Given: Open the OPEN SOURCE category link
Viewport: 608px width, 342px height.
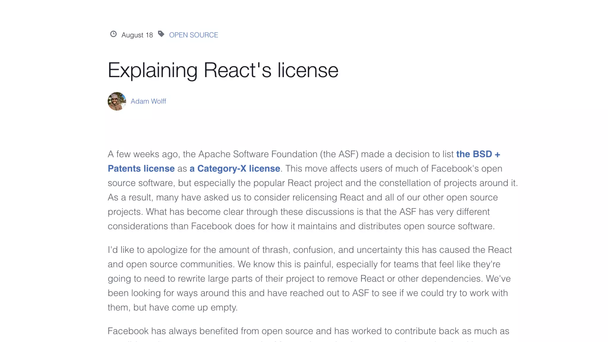Looking at the screenshot, I should point(193,35).
